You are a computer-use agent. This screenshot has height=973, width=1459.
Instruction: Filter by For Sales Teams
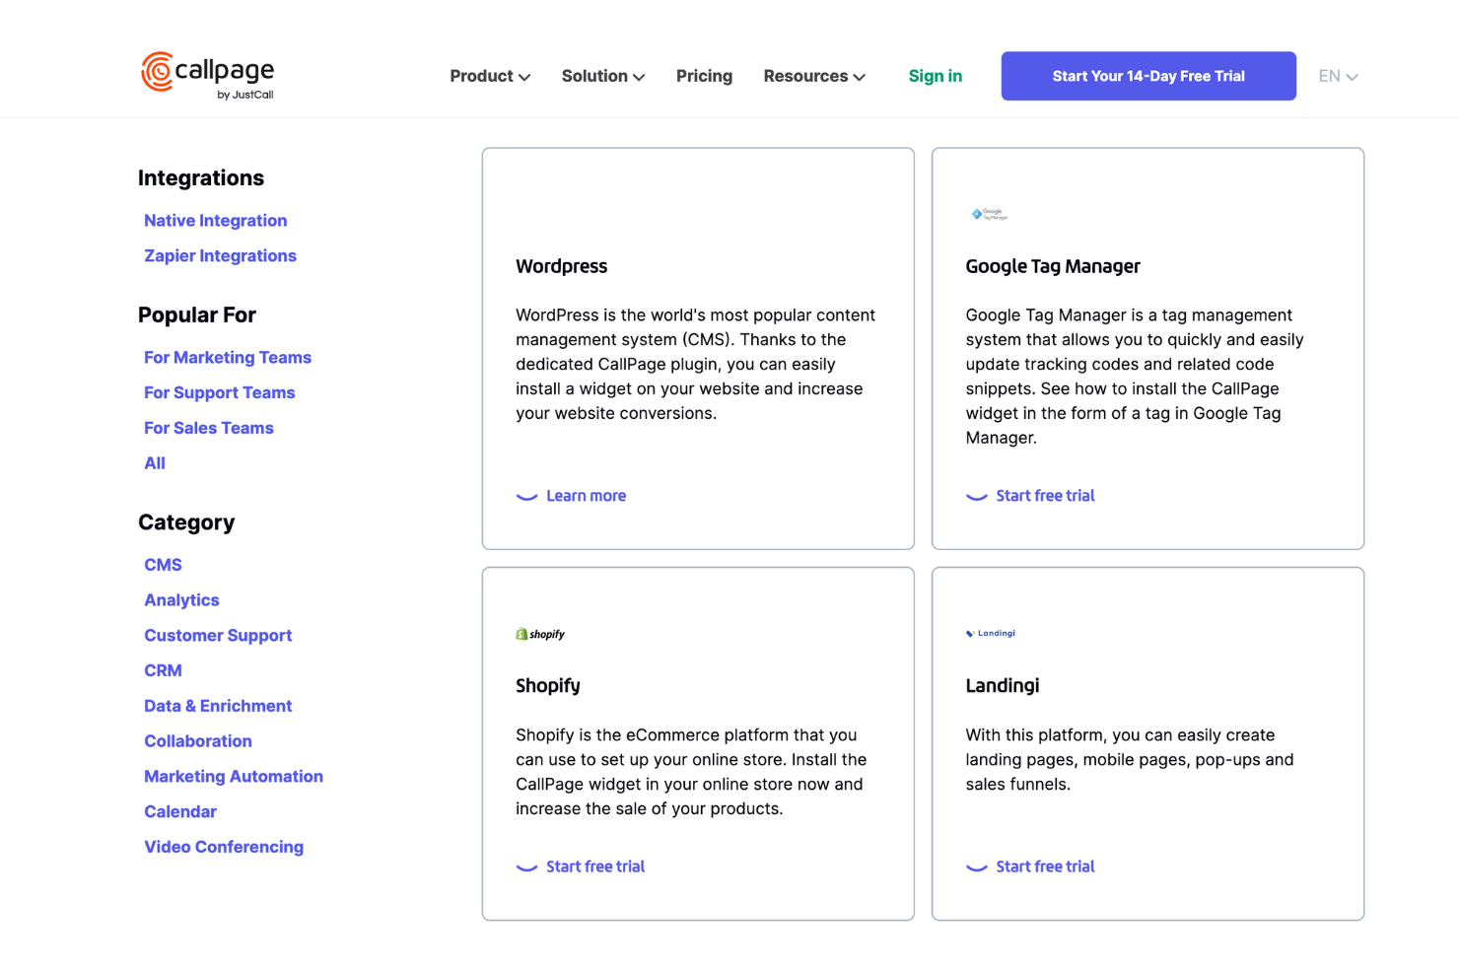(209, 428)
